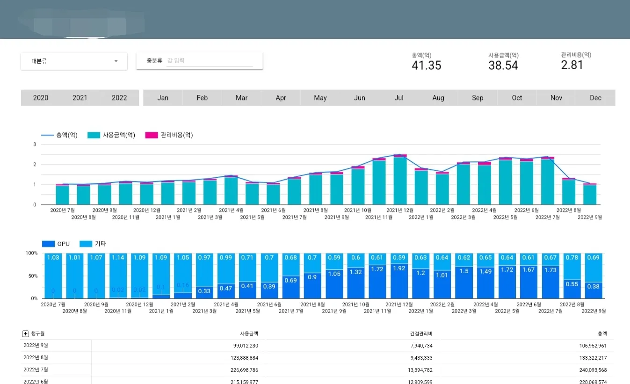Filter by the Jul month button

(399, 98)
